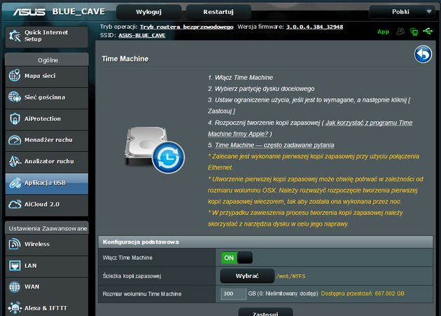The width and height of the screenshot is (441, 316).
Task: Click the blue back arrow icon
Action: click(x=423, y=54)
